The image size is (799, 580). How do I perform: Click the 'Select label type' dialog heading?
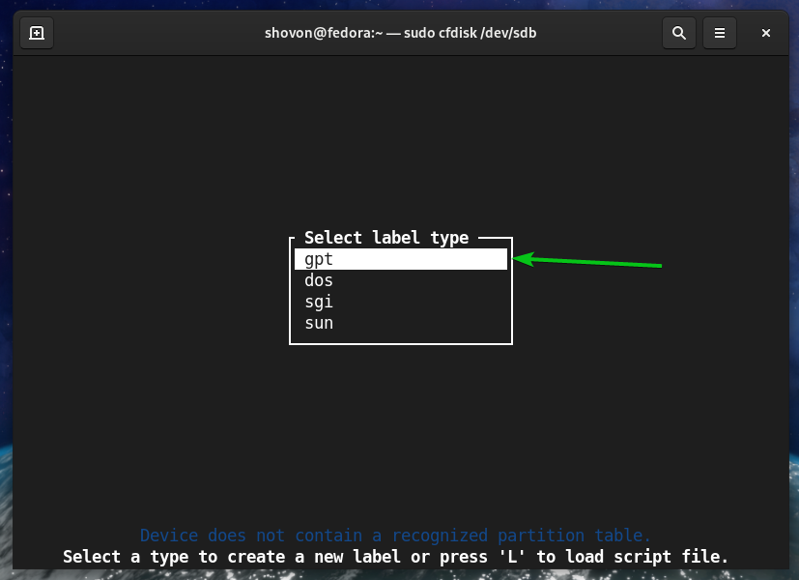click(x=386, y=238)
